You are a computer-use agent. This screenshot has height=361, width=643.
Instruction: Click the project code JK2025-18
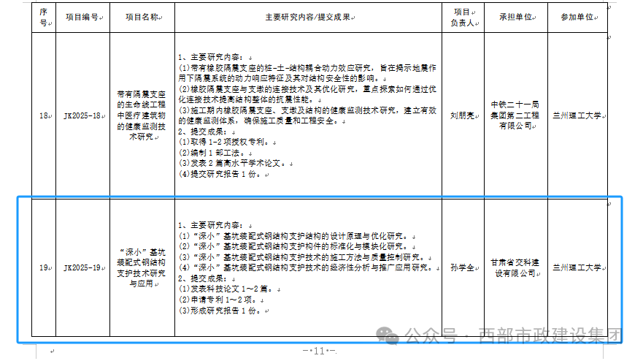(82, 115)
